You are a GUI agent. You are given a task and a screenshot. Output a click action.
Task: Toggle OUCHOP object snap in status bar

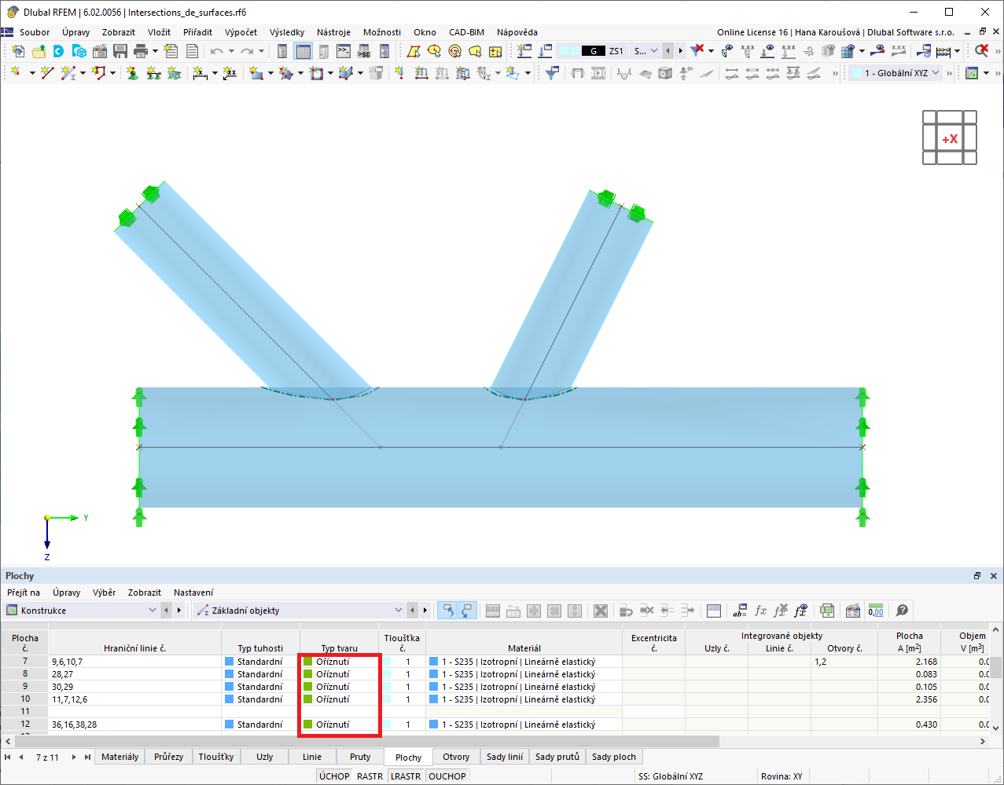[447, 776]
